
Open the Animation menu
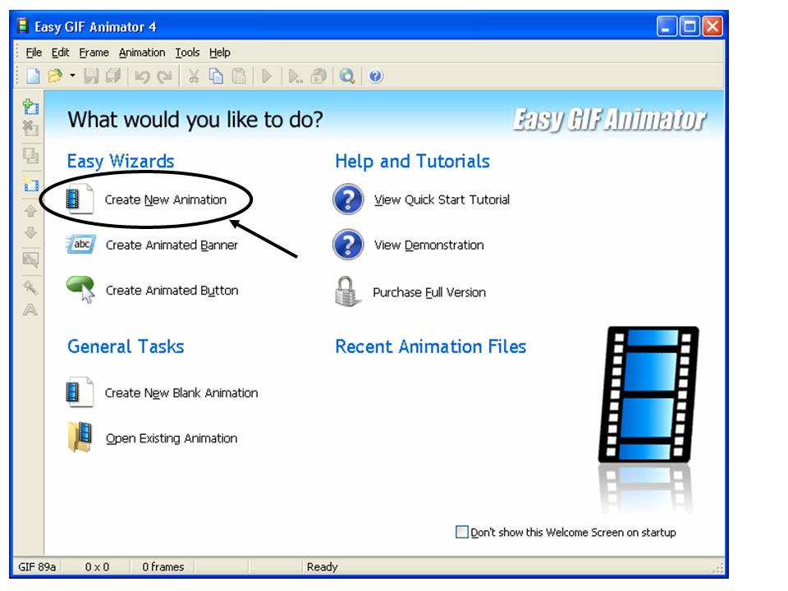(x=142, y=53)
